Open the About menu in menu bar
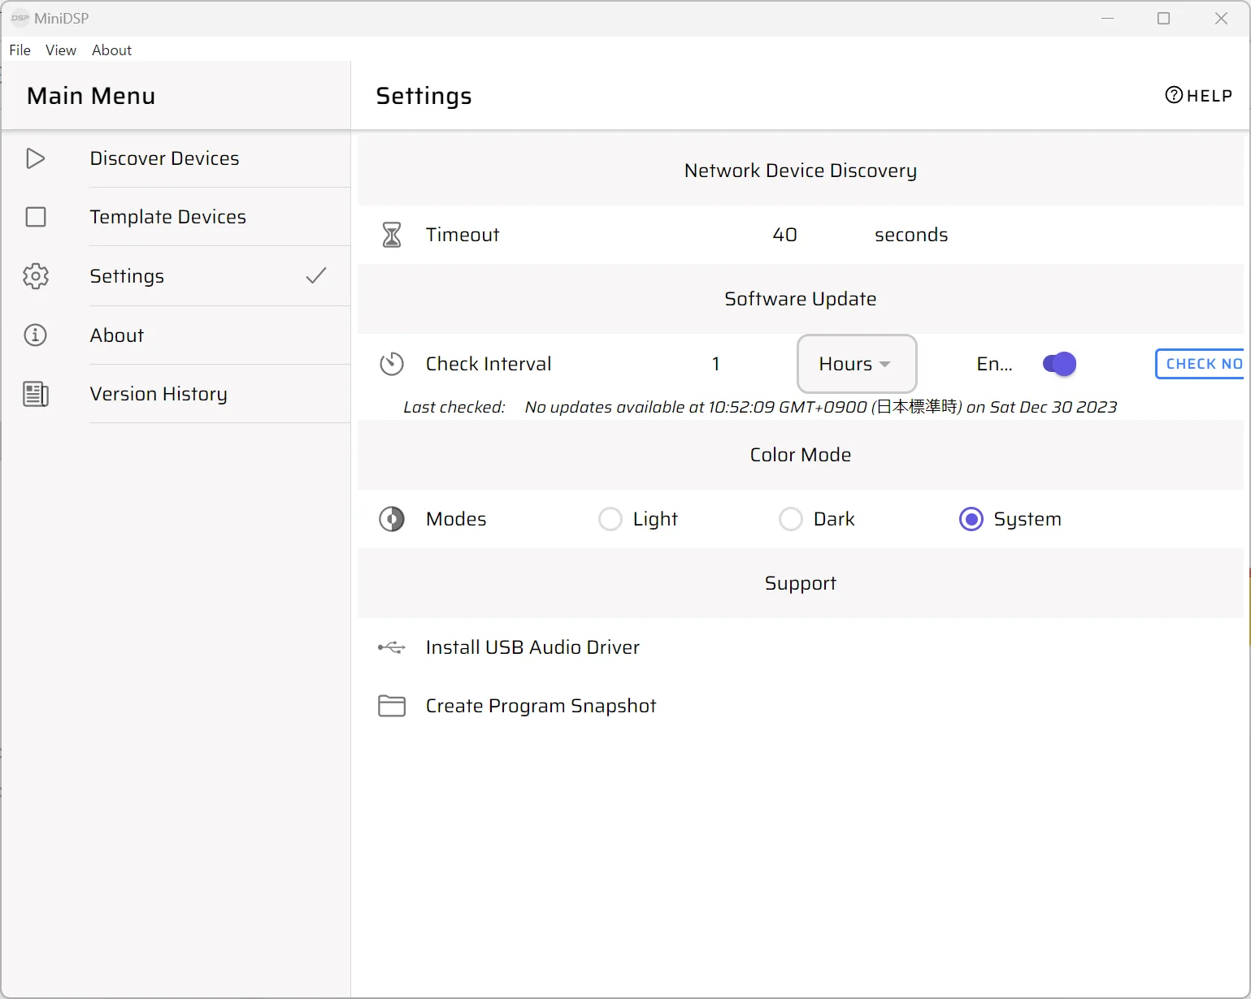The height and width of the screenshot is (999, 1251). point(111,50)
